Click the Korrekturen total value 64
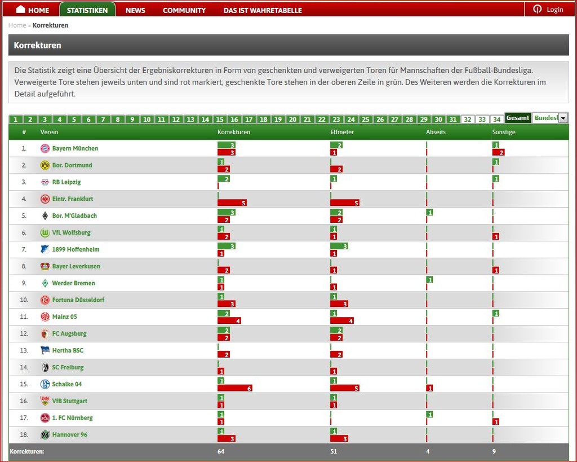The image size is (577, 462). tap(221, 451)
